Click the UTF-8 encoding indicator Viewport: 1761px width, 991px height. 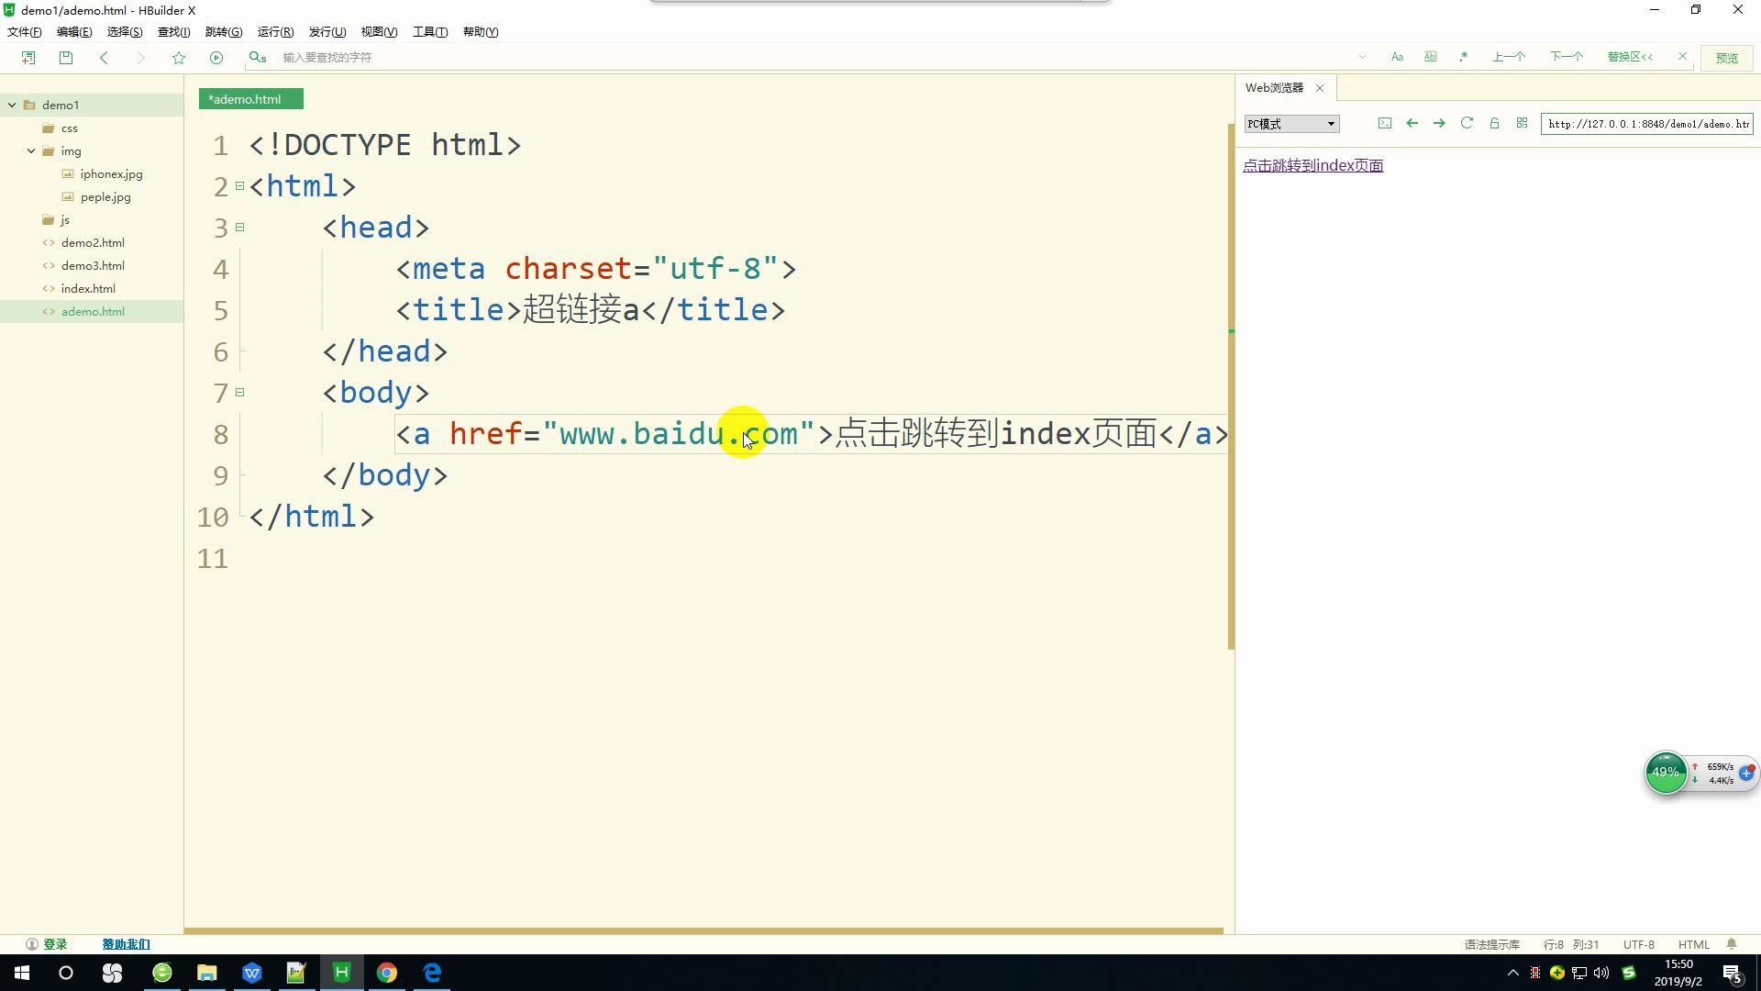pos(1638,944)
